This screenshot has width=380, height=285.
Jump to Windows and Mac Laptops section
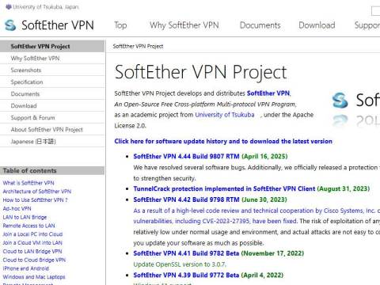coord(34,277)
